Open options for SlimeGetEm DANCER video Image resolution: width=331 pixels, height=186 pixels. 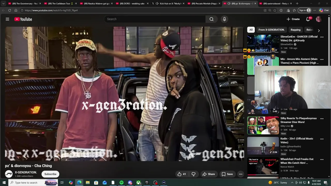322,37
